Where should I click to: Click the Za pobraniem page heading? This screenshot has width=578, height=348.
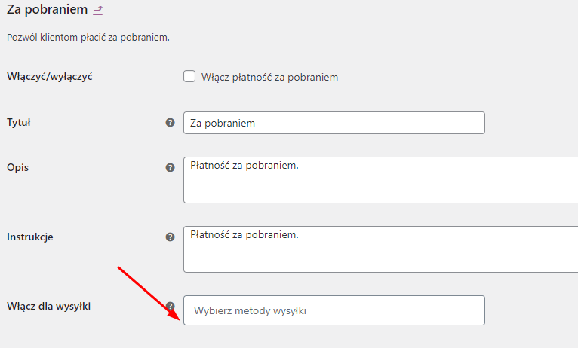48,10
